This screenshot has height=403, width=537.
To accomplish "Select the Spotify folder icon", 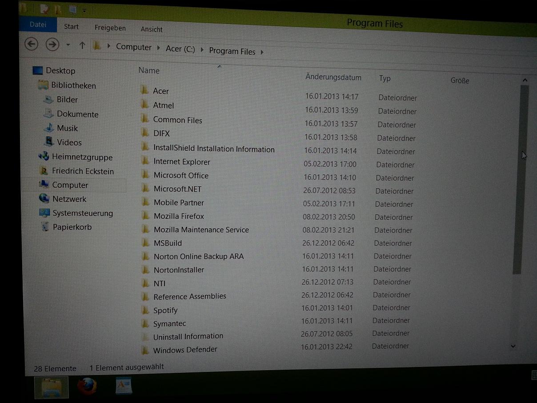I will coord(145,310).
